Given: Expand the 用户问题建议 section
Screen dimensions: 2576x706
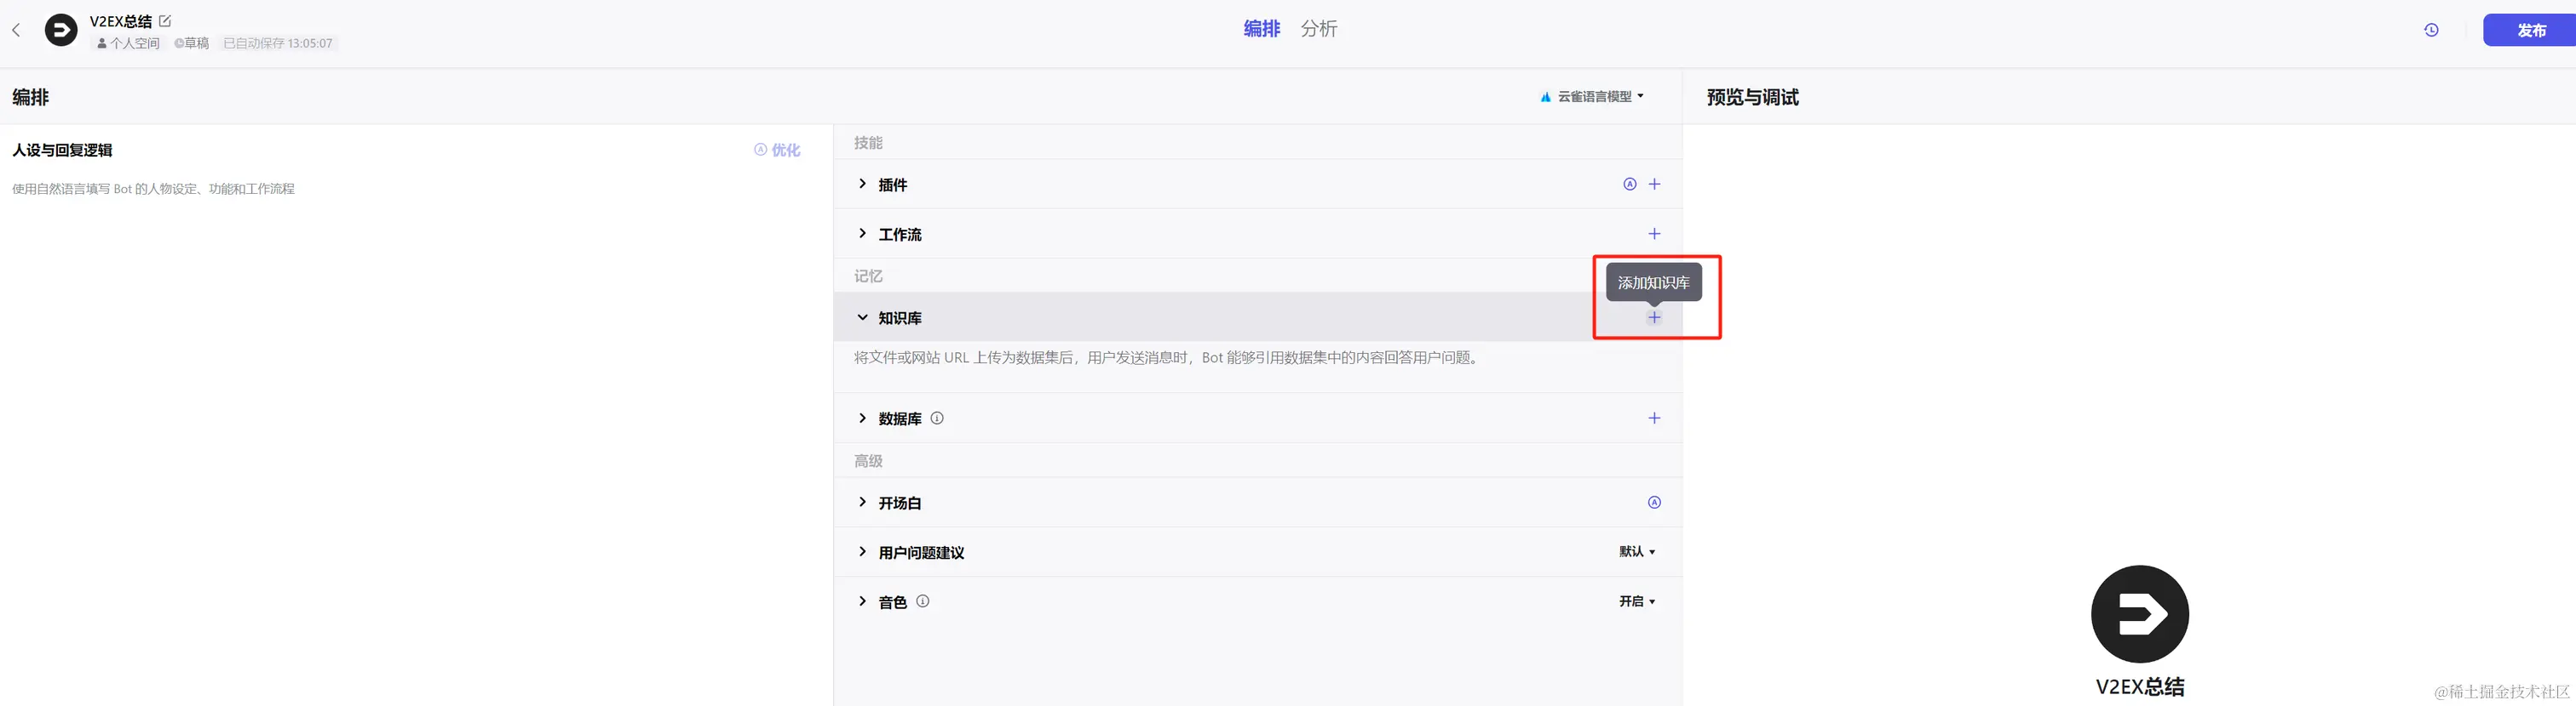Looking at the screenshot, I should (862, 552).
